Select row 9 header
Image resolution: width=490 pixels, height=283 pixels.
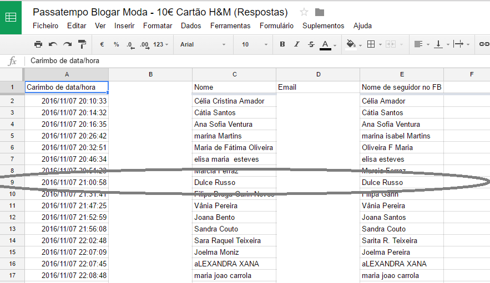click(12, 183)
